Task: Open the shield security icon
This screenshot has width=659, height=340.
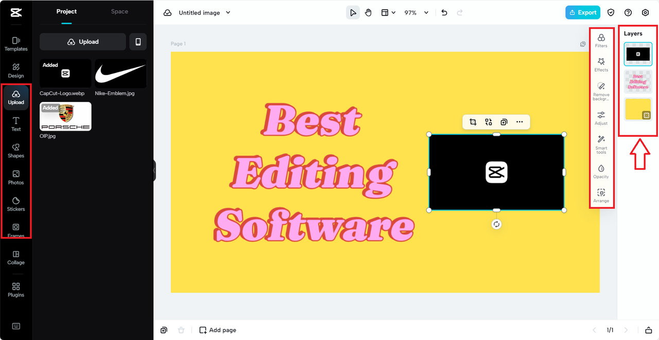Action: pos(611,13)
